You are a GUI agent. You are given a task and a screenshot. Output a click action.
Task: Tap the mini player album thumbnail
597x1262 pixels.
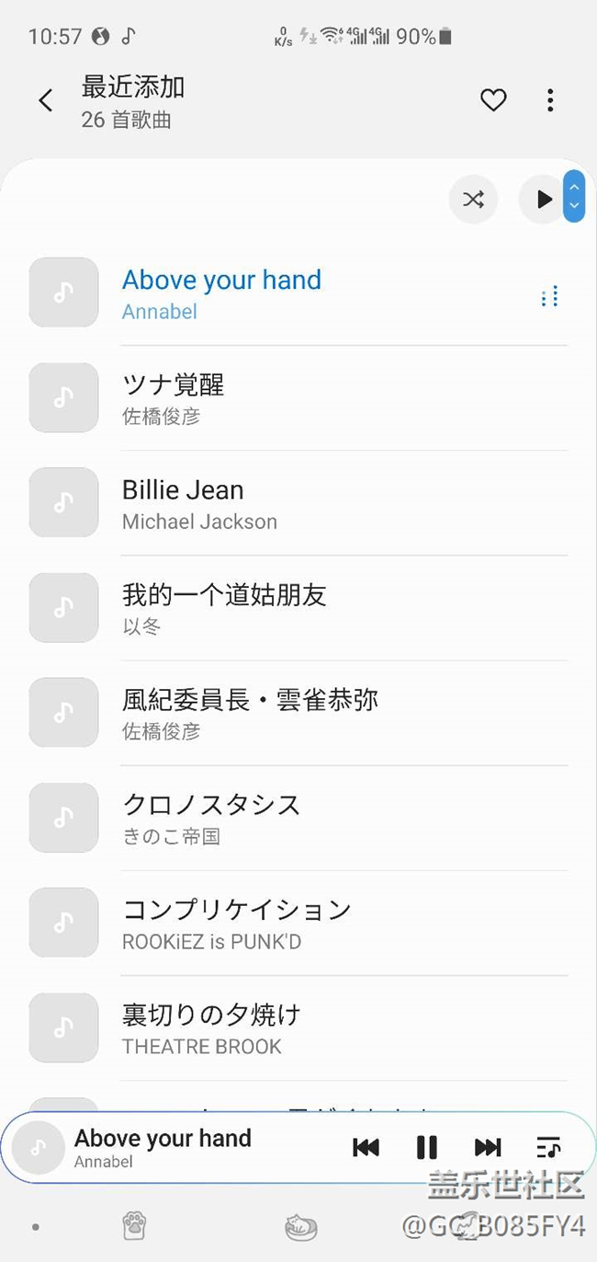coord(39,1148)
